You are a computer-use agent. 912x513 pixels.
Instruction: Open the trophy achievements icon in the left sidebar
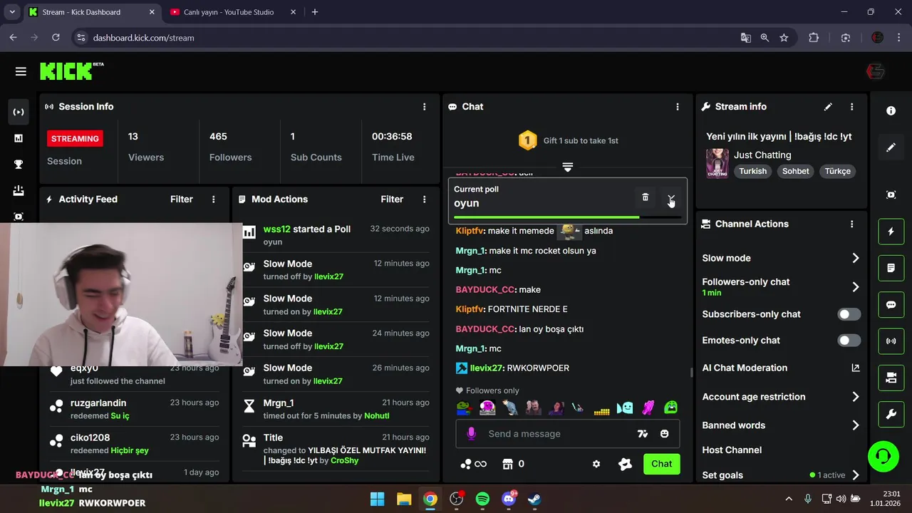[x=19, y=165]
